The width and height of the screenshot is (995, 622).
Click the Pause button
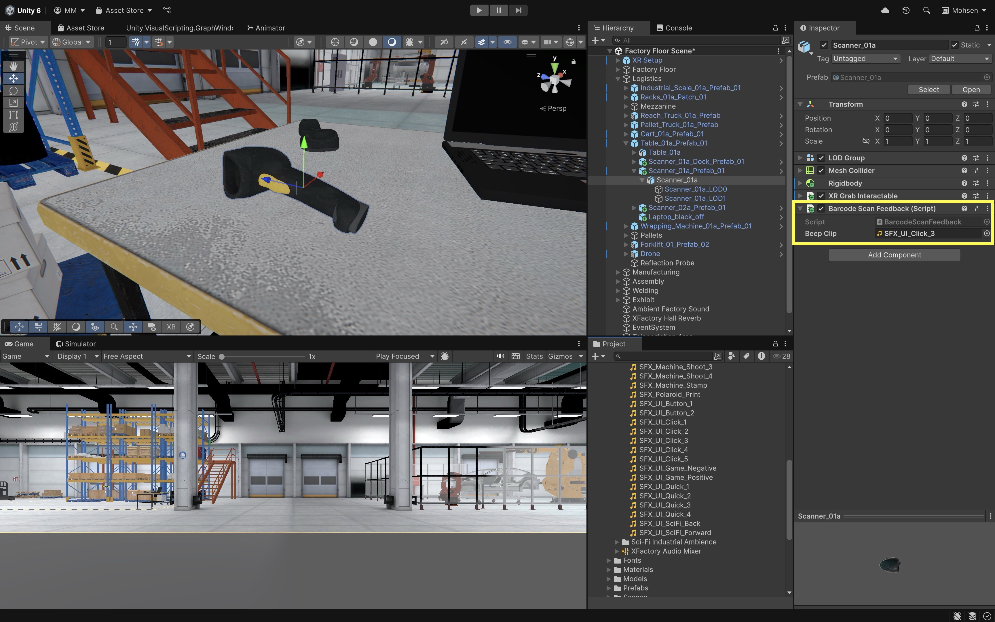(x=499, y=10)
